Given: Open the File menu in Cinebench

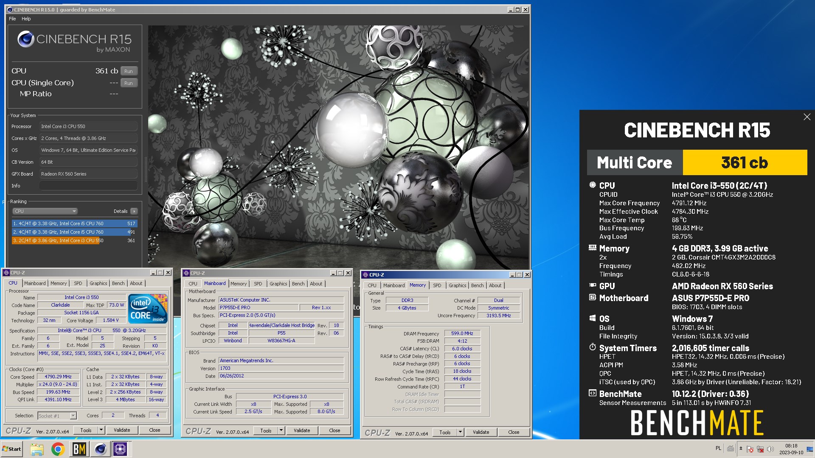Looking at the screenshot, I should click(12, 19).
